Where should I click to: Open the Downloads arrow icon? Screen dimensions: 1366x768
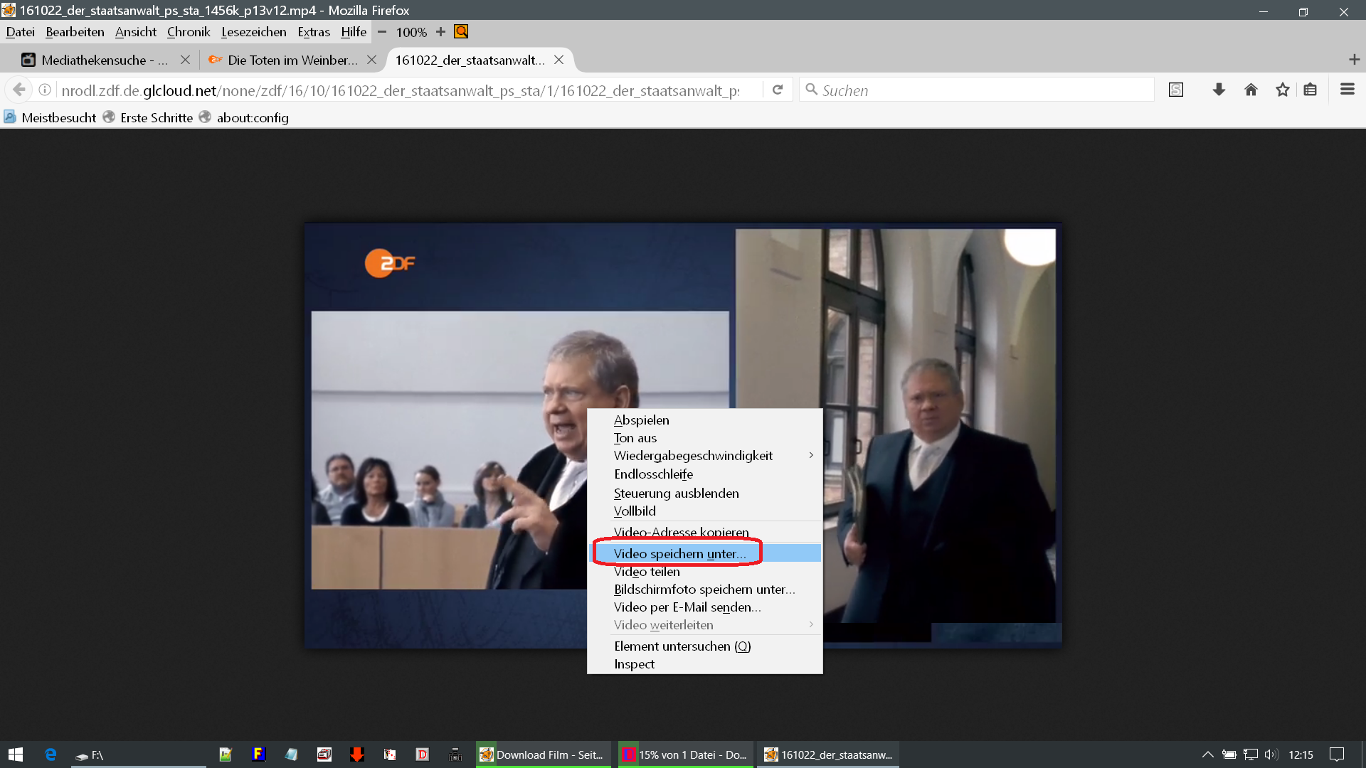point(1219,90)
